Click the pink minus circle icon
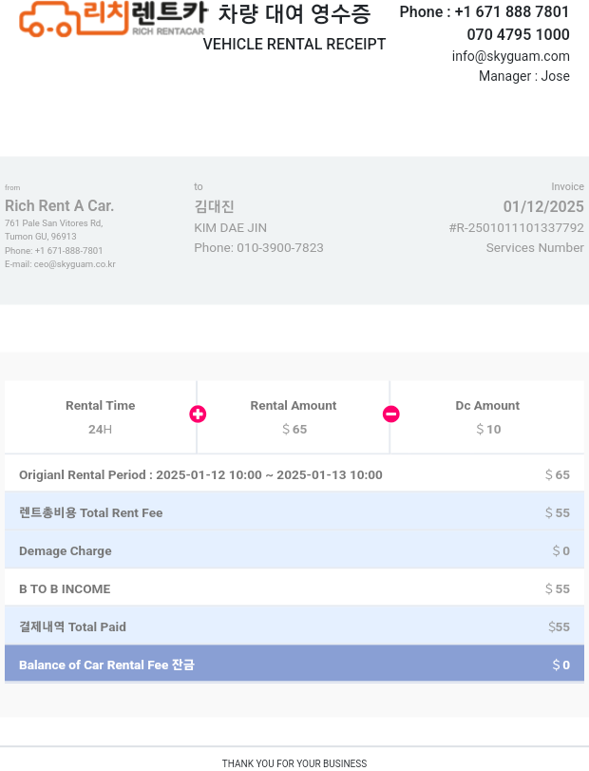The width and height of the screenshot is (589, 771). pos(391,414)
